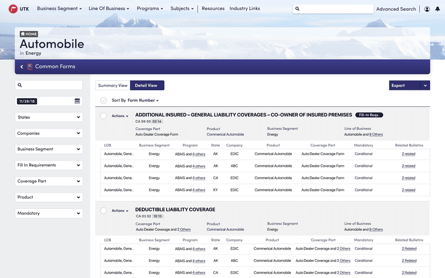
Task: Click the ADDITIONAL INSURED form title
Action: tap(243, 115)
